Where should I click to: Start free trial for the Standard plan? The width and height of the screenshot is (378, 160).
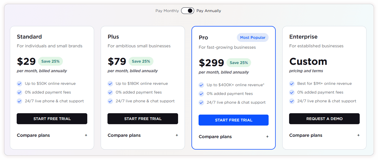52,119
